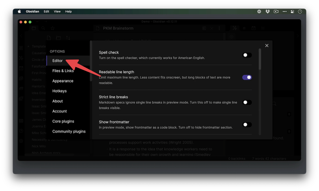Image resolution: width=319 pixels, height=191 pixels.
Task: Open the starred notes tab icon
Action: pos(53,28)
